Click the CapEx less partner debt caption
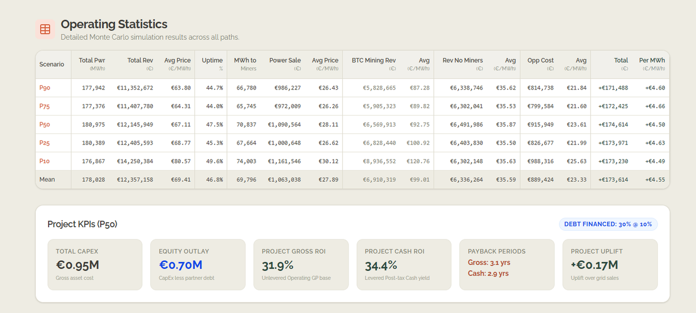 tap(187, 278)
